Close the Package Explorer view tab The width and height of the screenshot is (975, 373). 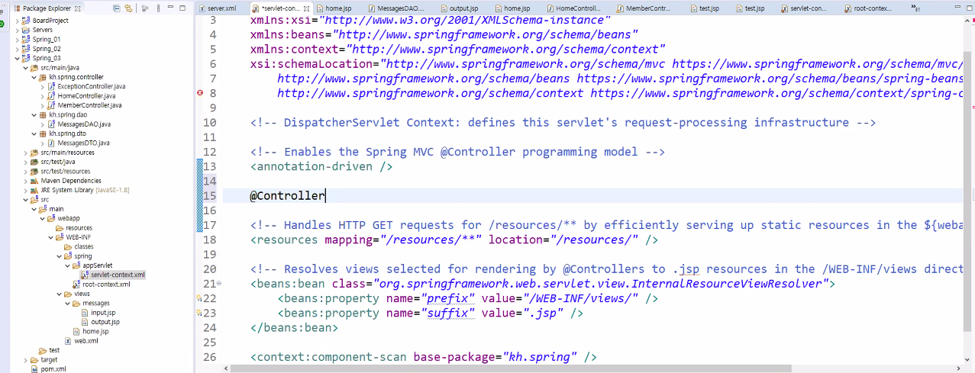[79, 8]
